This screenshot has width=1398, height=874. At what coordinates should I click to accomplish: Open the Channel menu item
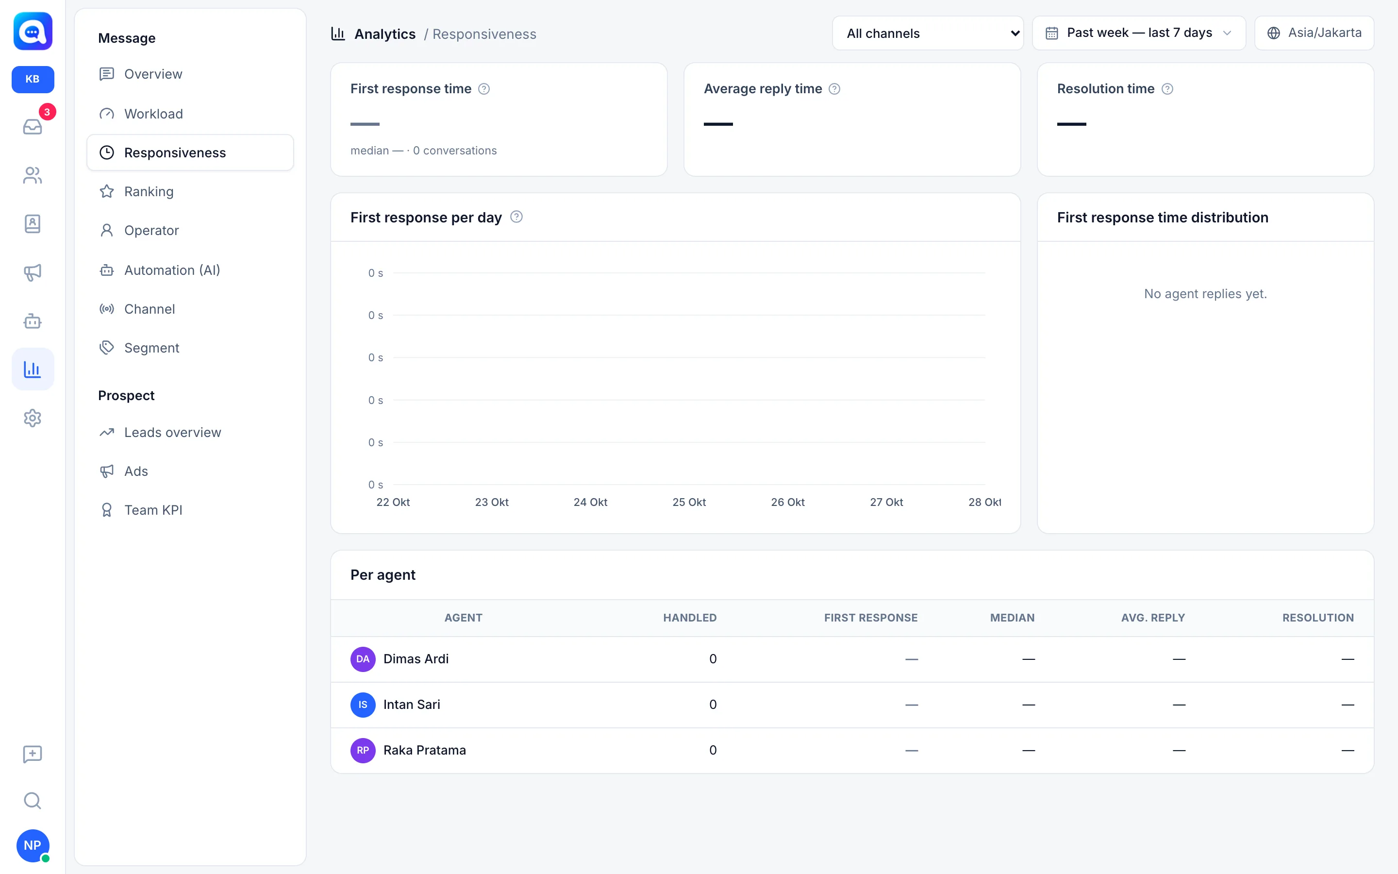190,309
